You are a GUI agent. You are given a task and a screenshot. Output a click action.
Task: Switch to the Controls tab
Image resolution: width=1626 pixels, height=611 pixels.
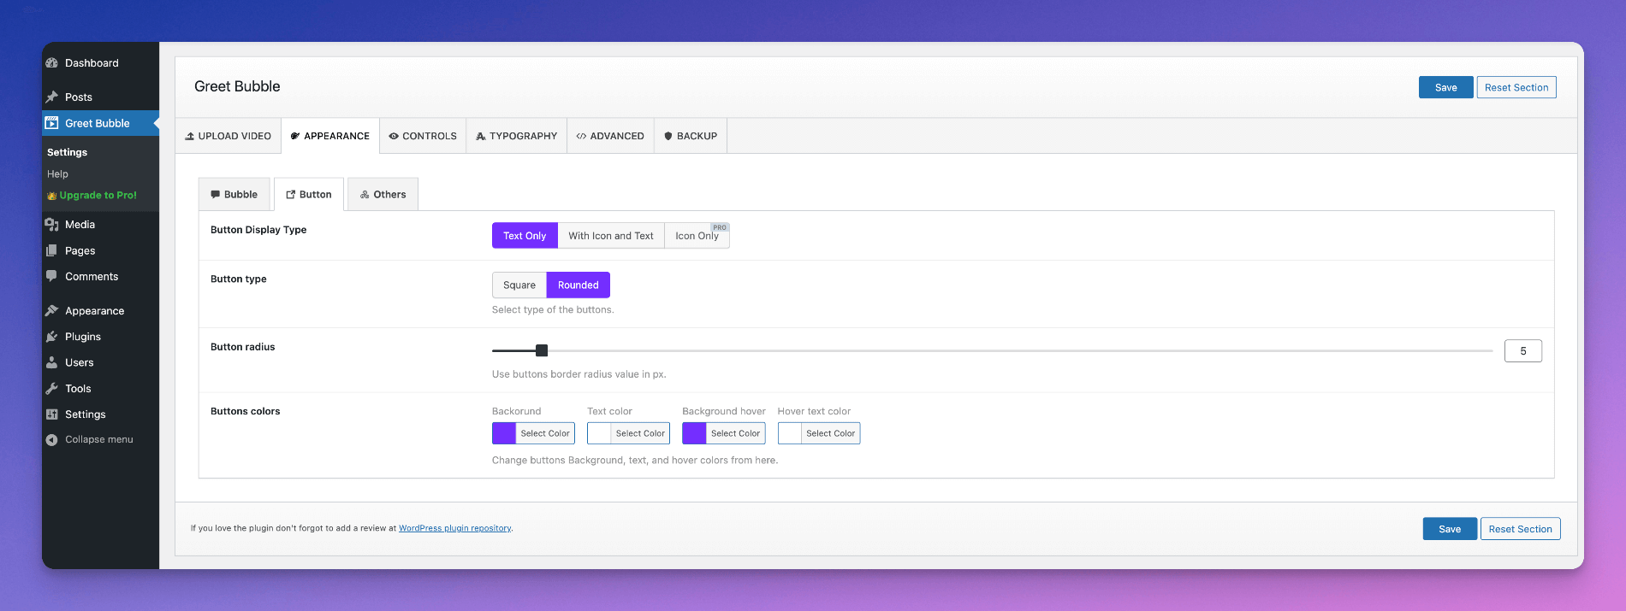423,136
